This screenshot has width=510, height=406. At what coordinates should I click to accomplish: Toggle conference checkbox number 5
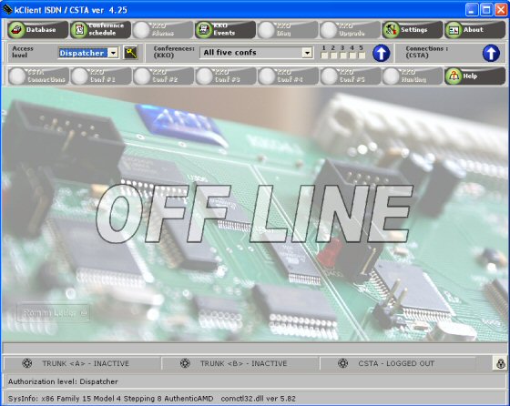click(362, 56)
